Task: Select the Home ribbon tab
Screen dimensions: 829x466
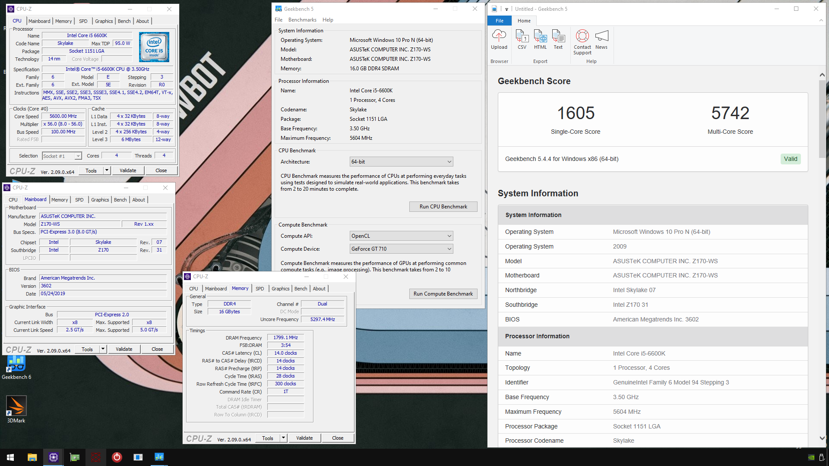Action: [524, 21]
